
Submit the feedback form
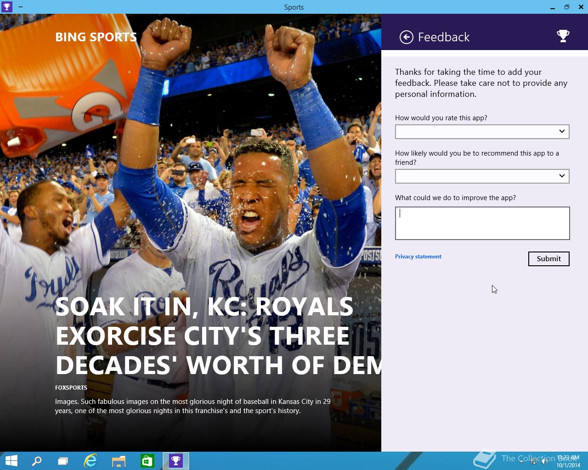pos(549,259)
